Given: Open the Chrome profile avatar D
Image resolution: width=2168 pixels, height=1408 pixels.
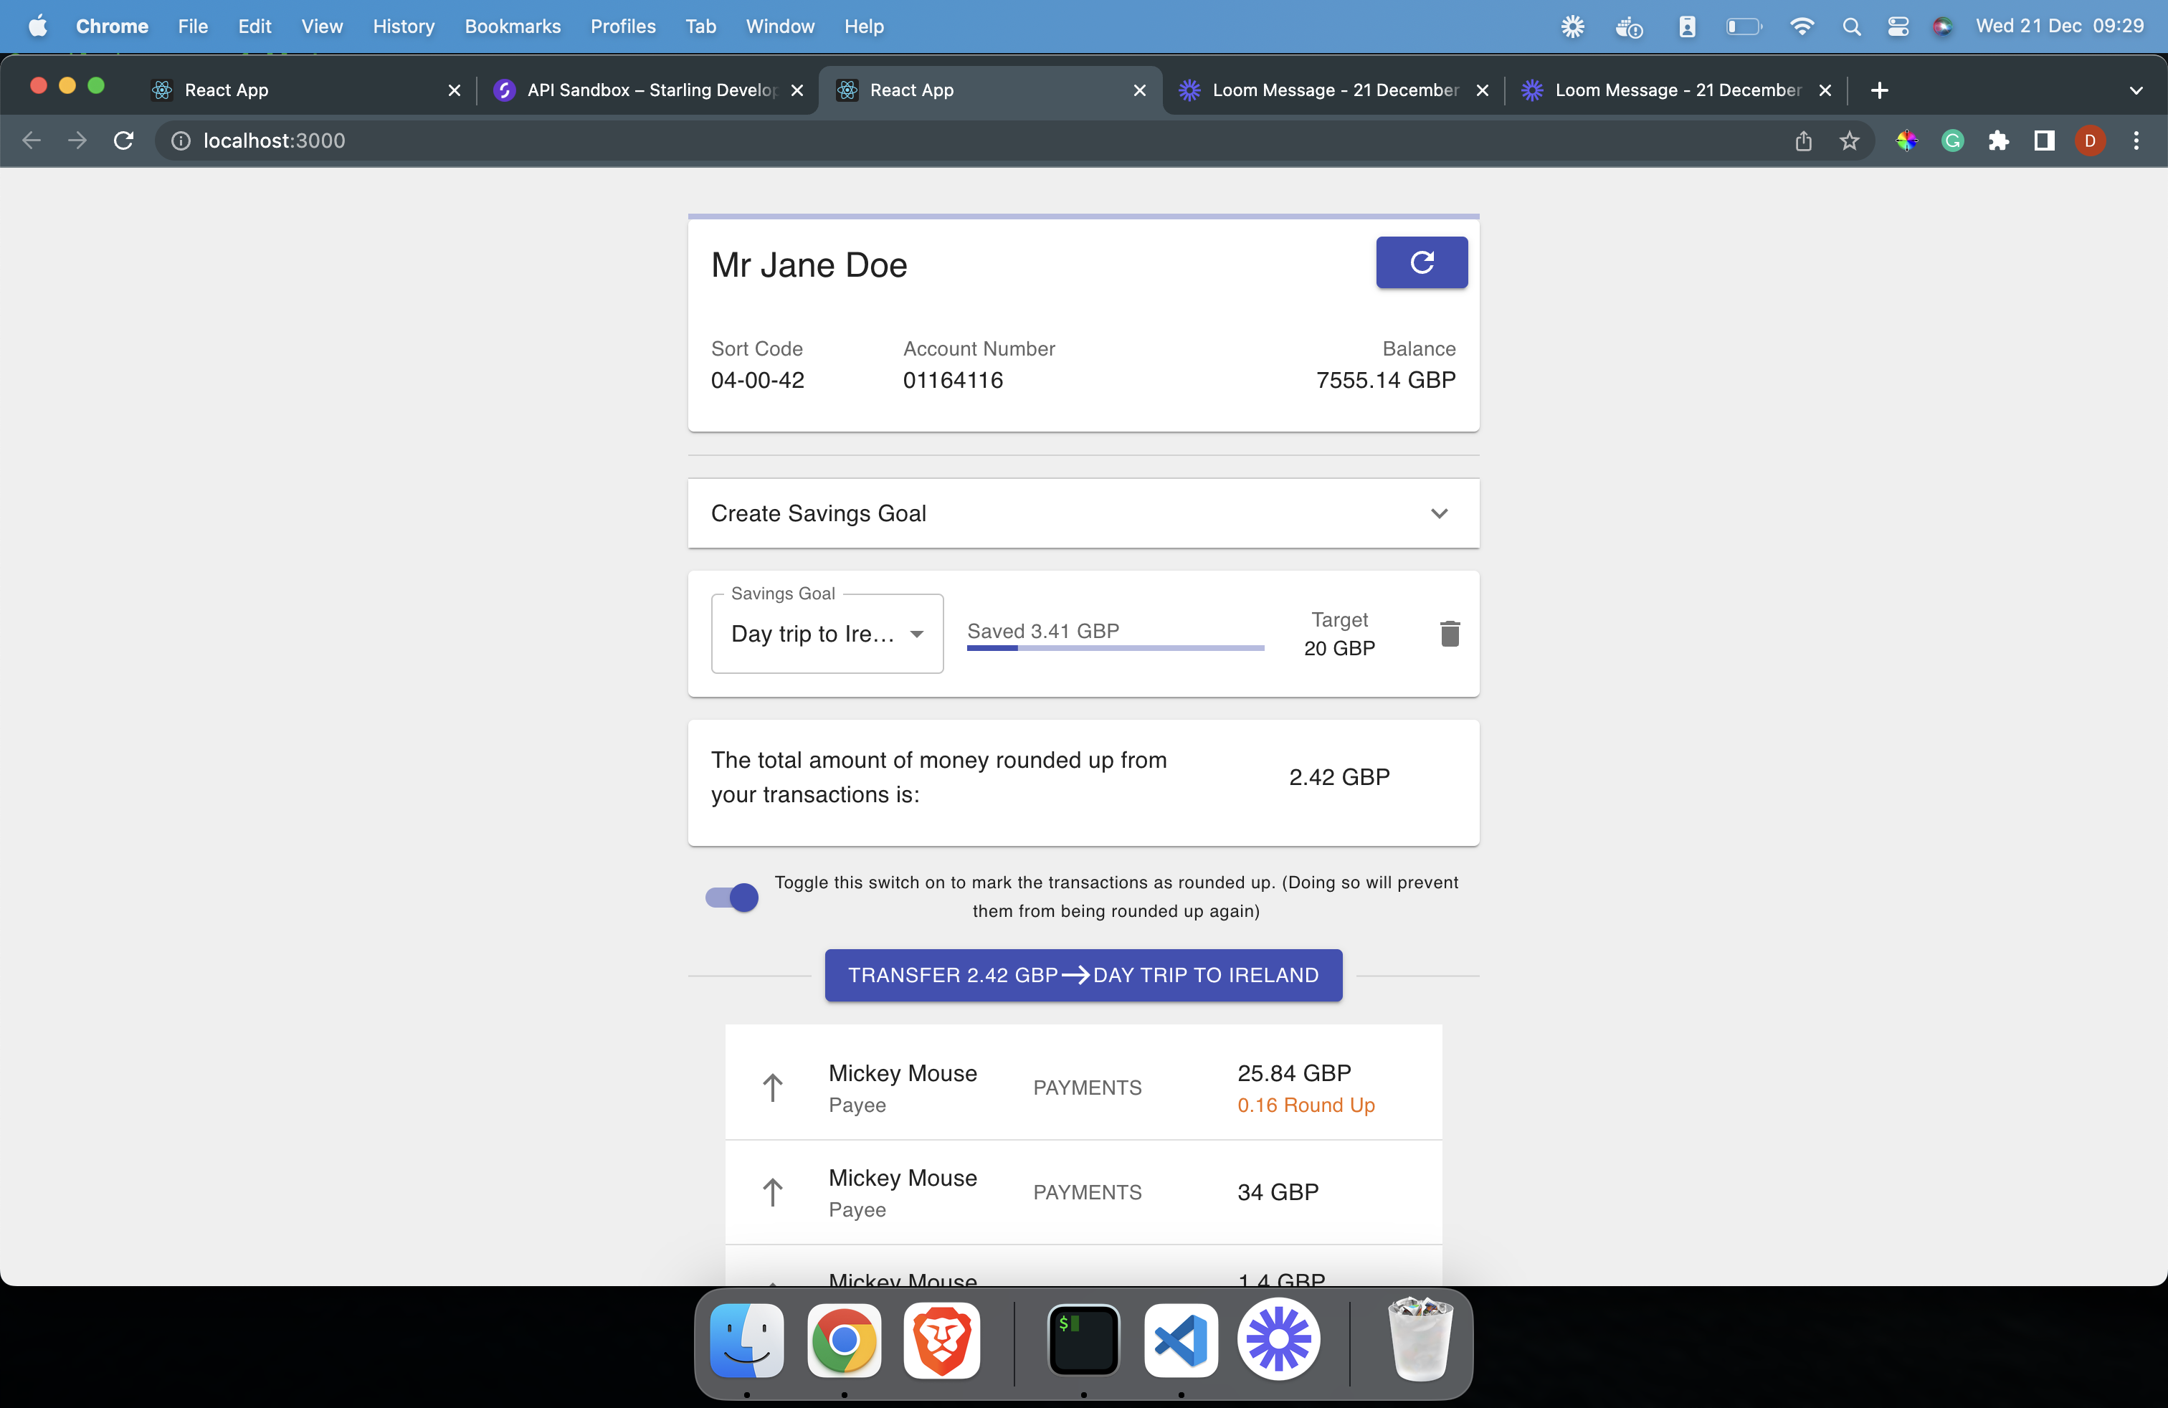Looking at the screenshot, I should click(2090, 141).
